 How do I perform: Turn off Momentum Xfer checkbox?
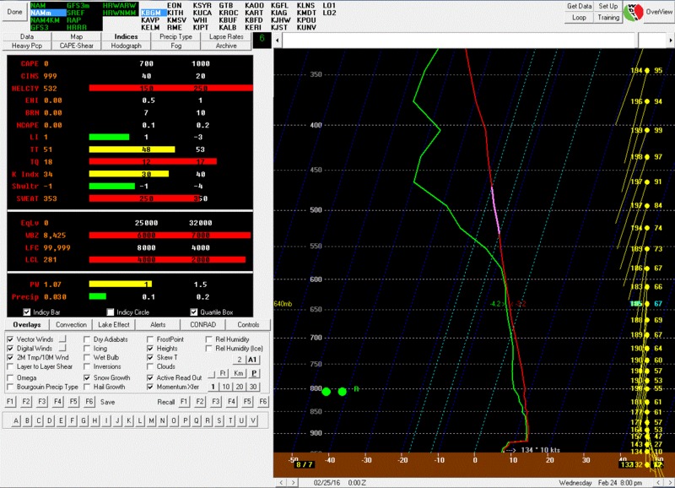pyautogui.click(x=150, y=387)
